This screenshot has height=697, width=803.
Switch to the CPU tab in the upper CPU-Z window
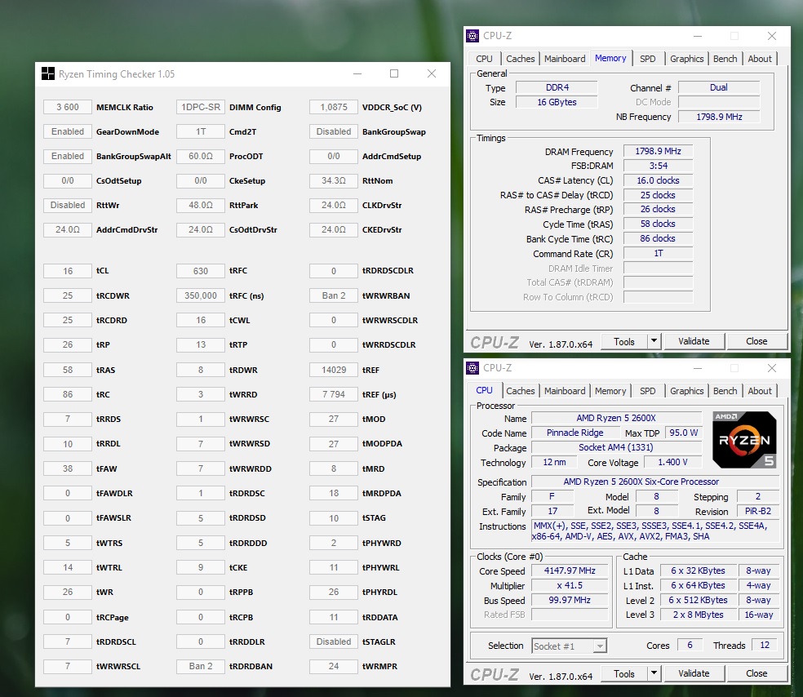coord(484,59)
